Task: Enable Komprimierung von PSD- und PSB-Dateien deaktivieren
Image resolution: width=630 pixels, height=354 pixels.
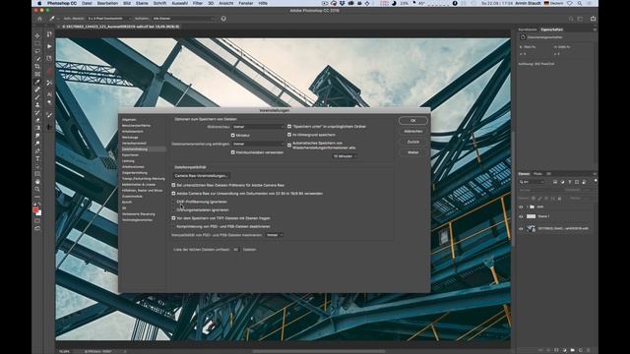Action: (173, 226)
